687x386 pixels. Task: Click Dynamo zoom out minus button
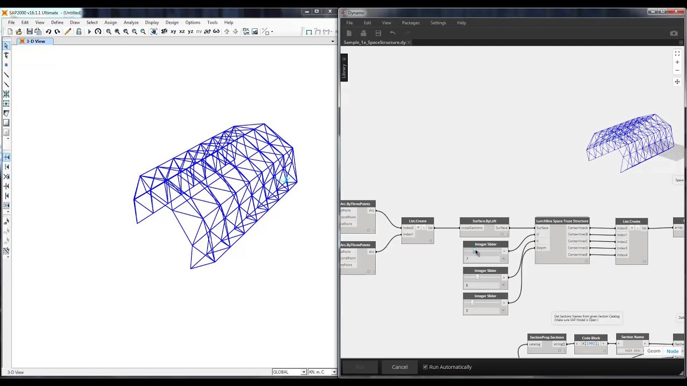coord(677,70)
